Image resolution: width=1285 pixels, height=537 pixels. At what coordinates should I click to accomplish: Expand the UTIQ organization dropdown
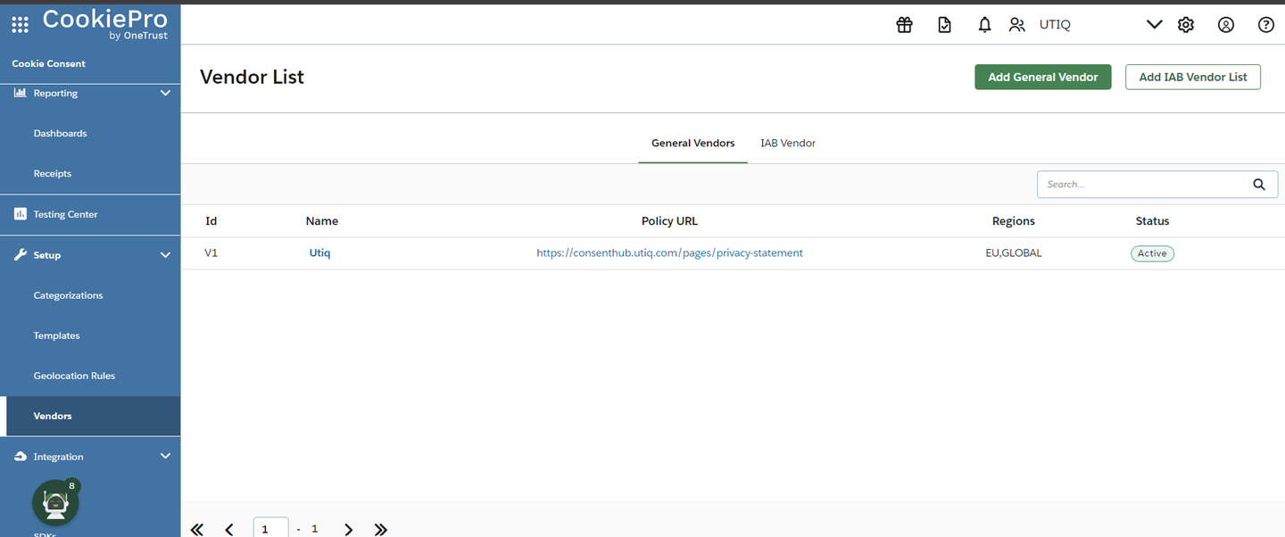(x=1154, y=25)
